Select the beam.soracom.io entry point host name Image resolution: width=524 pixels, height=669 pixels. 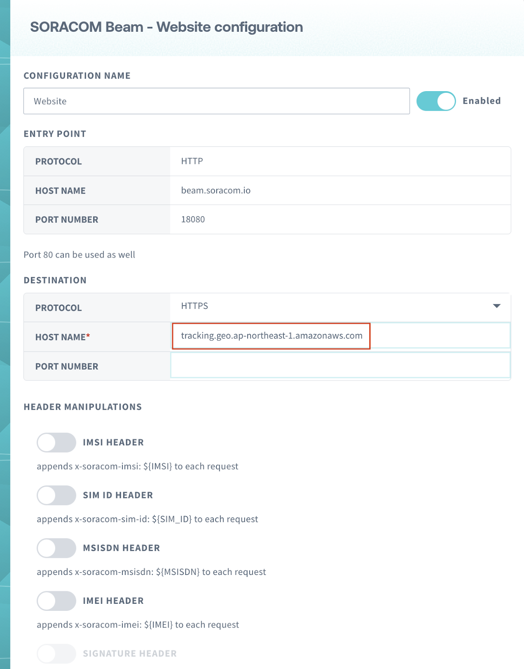215,191
